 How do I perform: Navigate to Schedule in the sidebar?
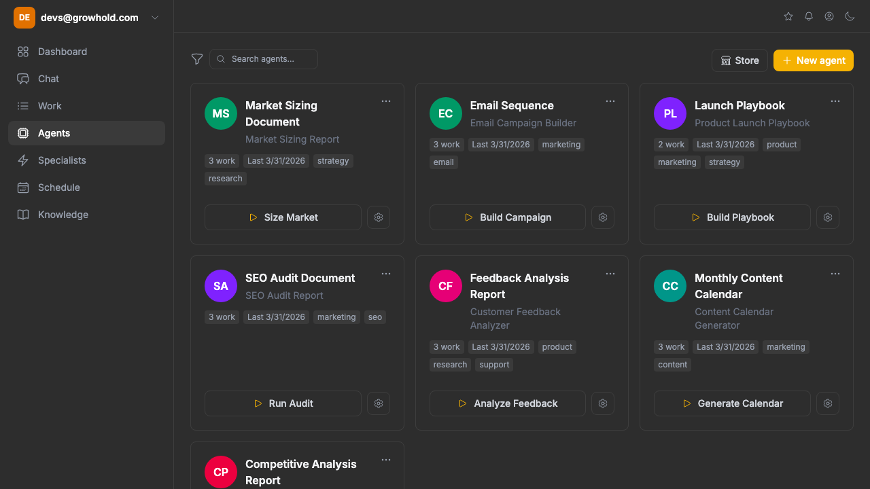58,187
